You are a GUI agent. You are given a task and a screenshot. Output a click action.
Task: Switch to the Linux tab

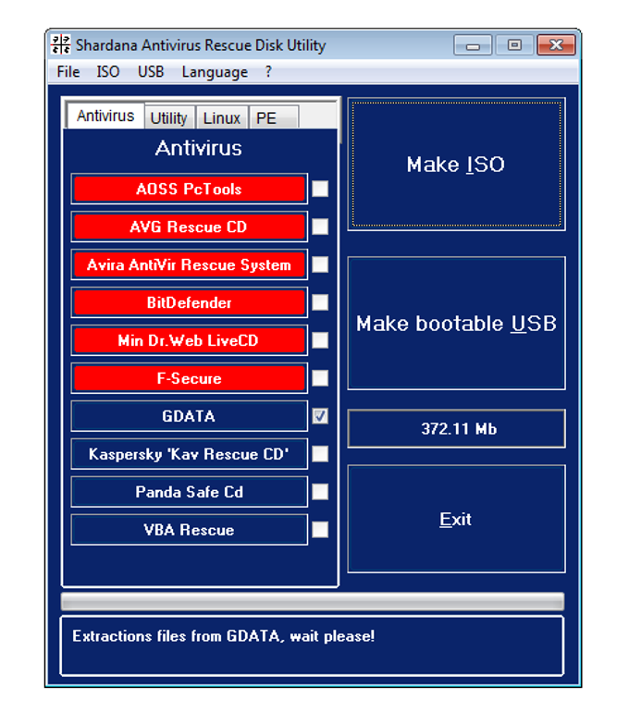[x=222, y=118]
